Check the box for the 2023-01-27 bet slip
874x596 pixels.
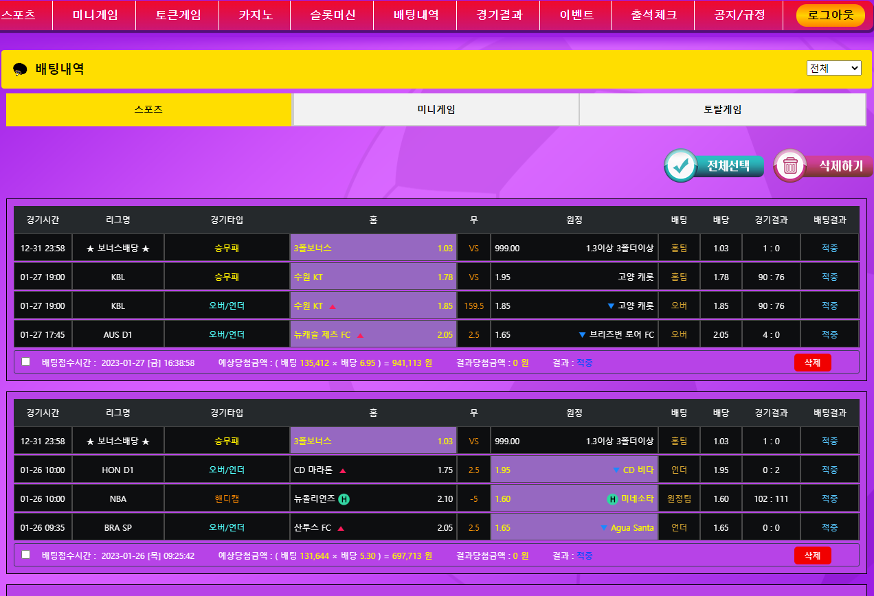coord(26,362)
